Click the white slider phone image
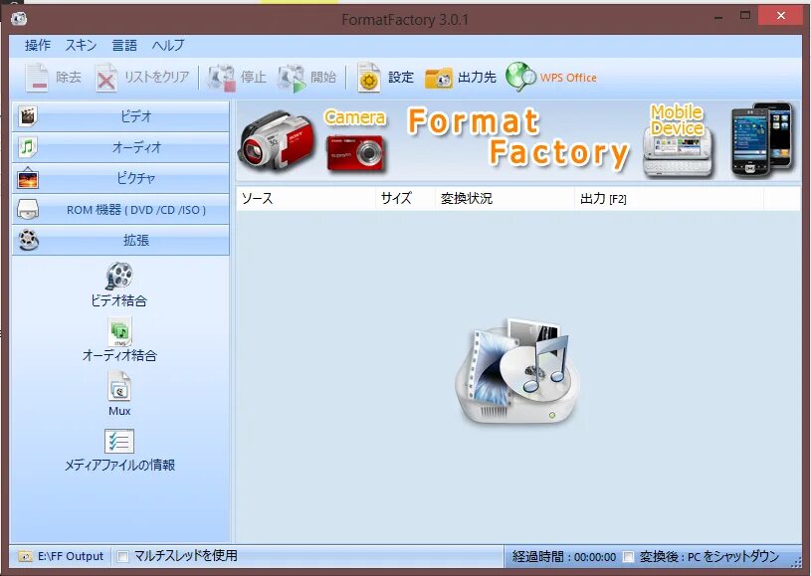Screen dimensions: 811x576 678,154
